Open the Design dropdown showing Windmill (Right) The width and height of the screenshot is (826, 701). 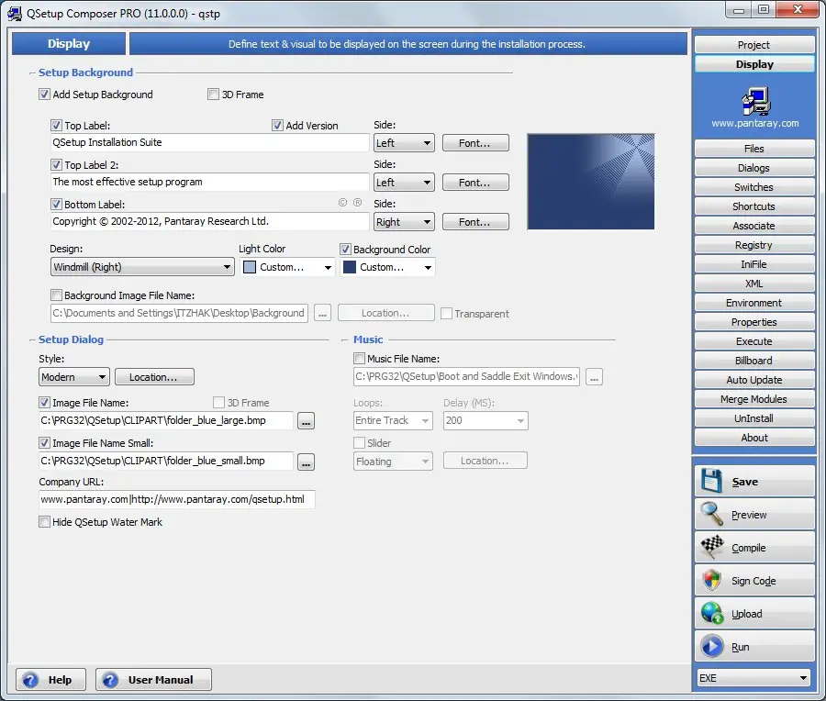click(x=142, y=267)
